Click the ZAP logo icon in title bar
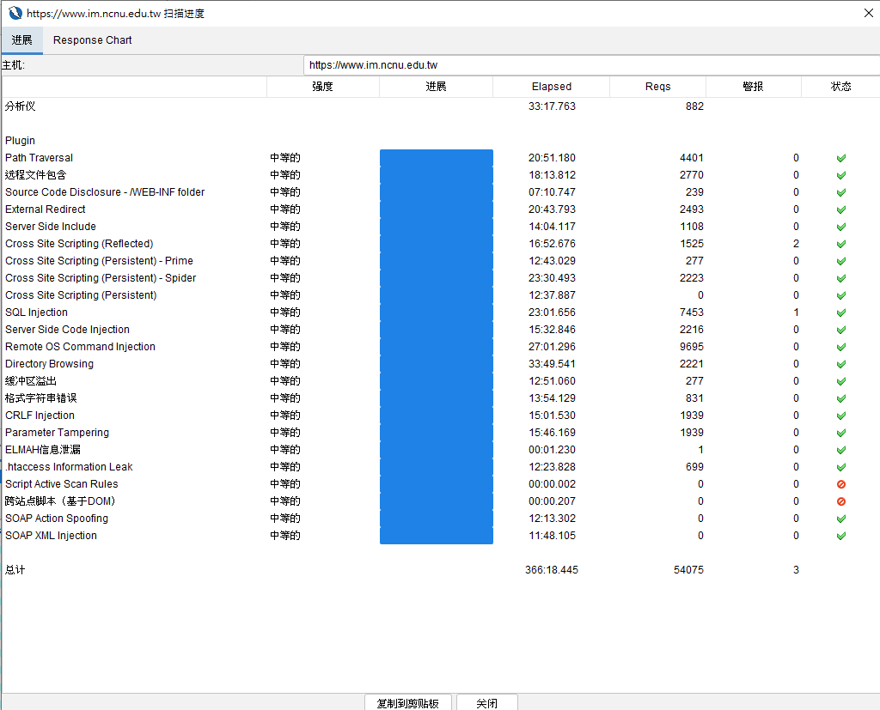The height and width of the screenshot is (710, 880). tap(15, 13)
